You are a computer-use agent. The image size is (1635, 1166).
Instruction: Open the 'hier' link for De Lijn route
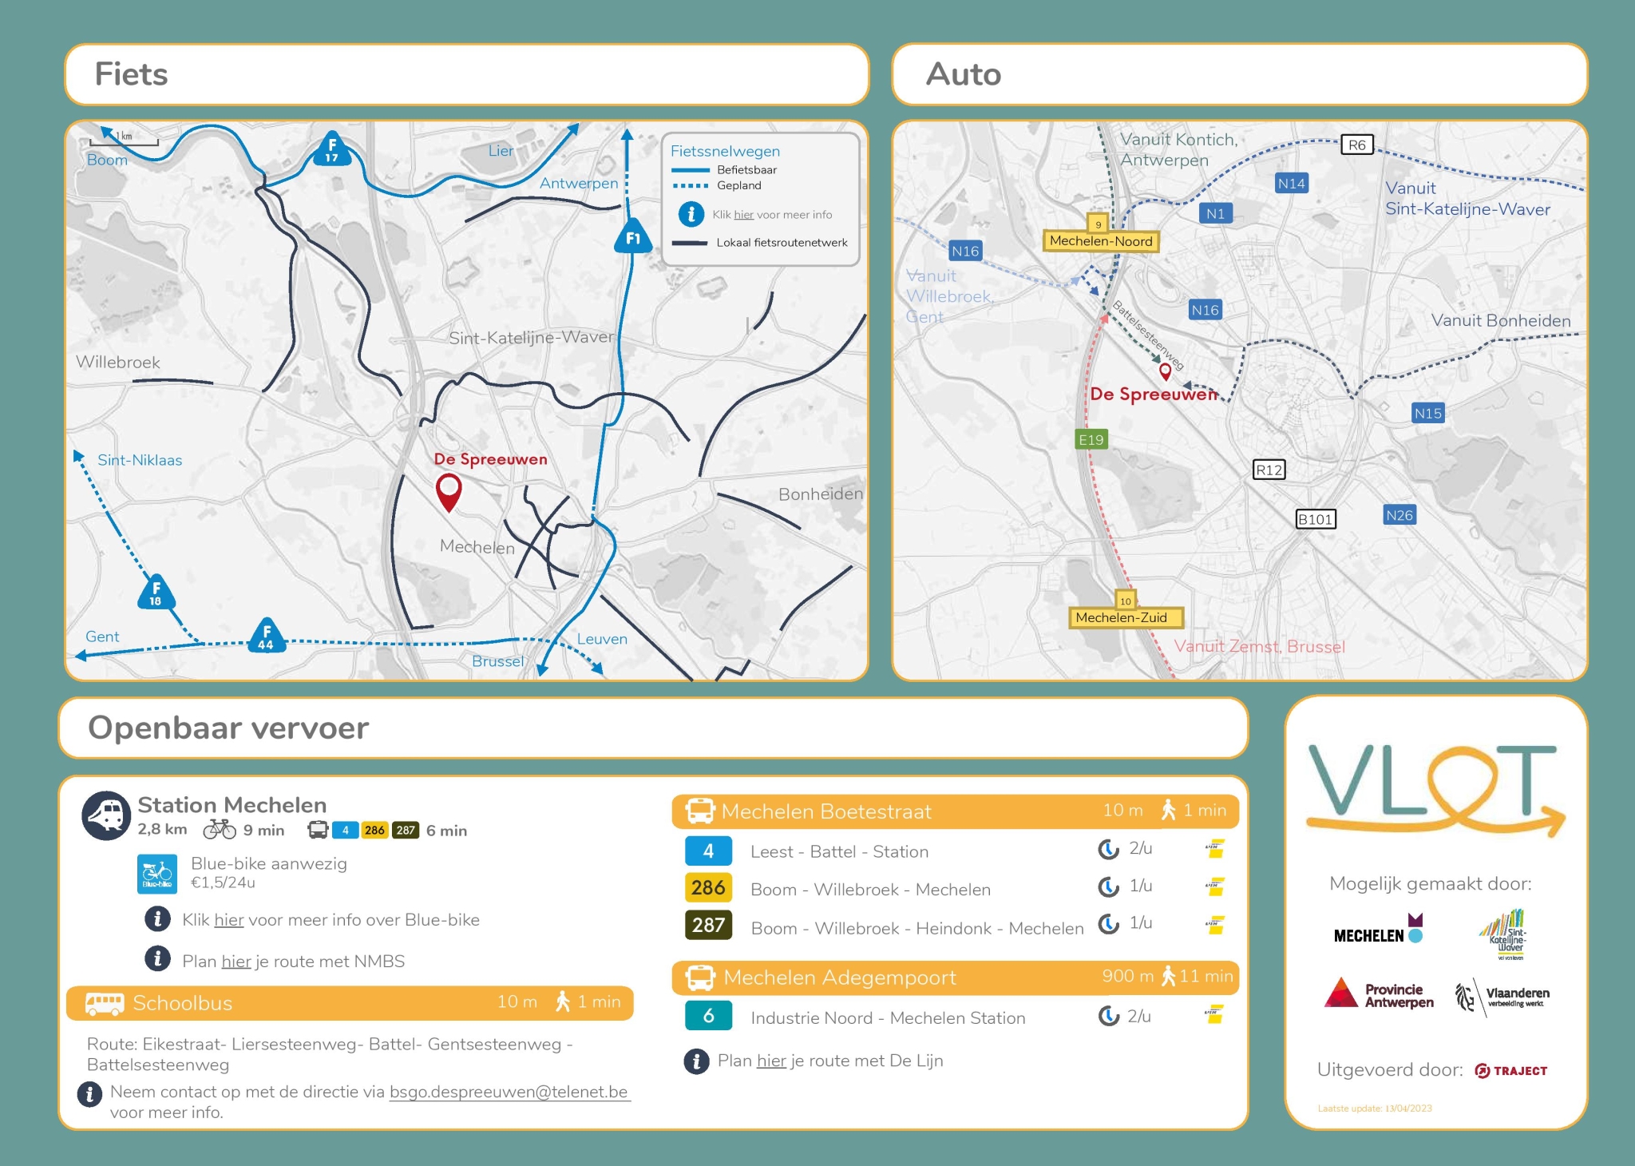pos(771,1061)
